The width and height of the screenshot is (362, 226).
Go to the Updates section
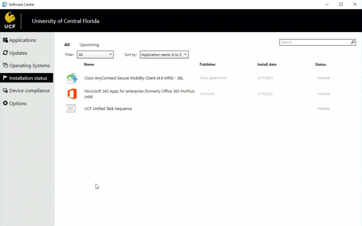click(18, 53)
